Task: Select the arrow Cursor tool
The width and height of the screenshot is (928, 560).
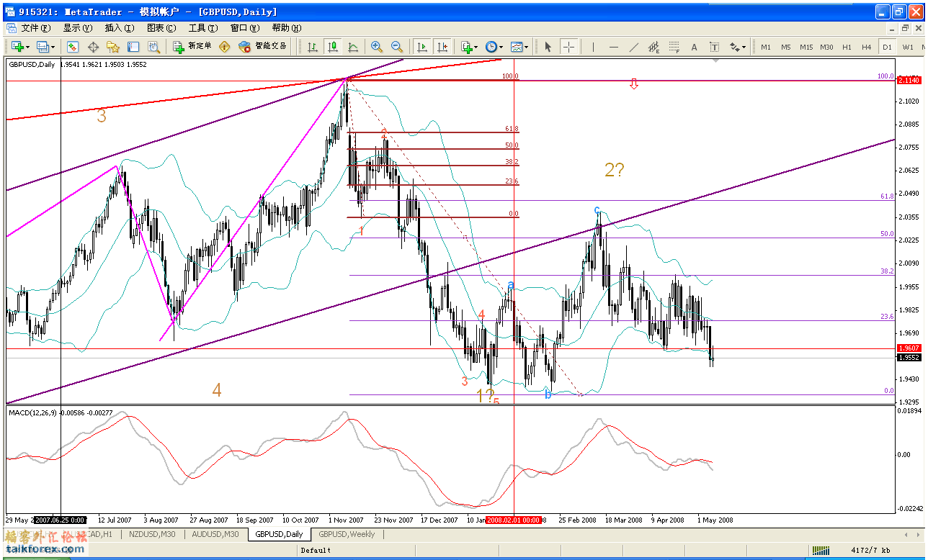Action: click(548, 47)
